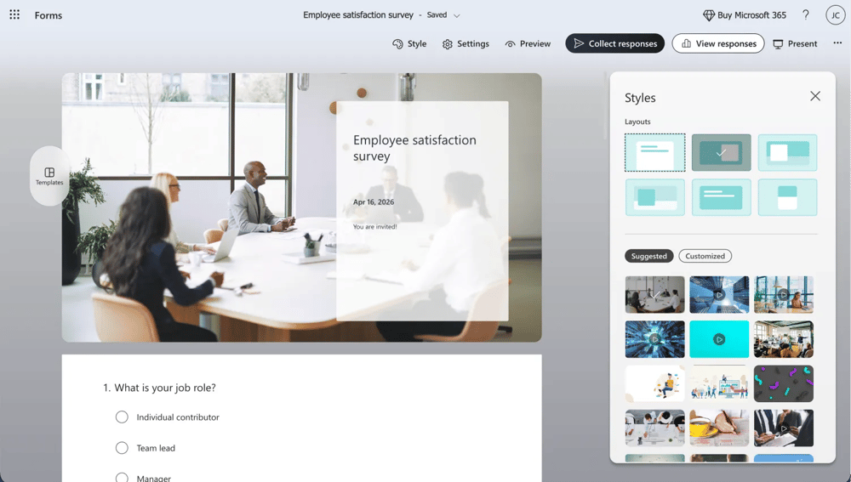Open the Templates side button
Image resolution: width=851 pixels, height=482 pixels.
(x=49, y=176)
